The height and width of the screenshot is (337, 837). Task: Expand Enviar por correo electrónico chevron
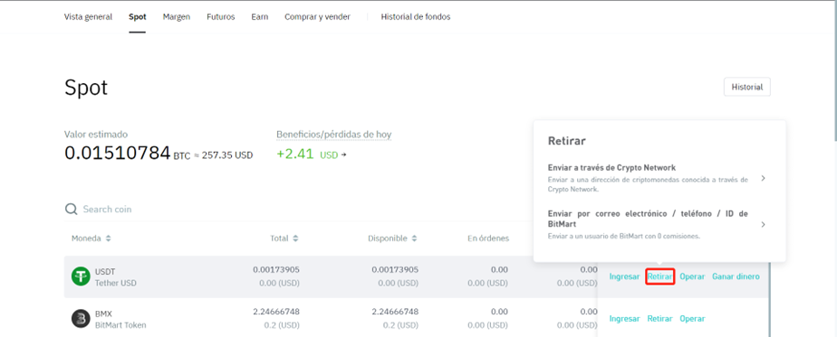[x=764, y=225]
